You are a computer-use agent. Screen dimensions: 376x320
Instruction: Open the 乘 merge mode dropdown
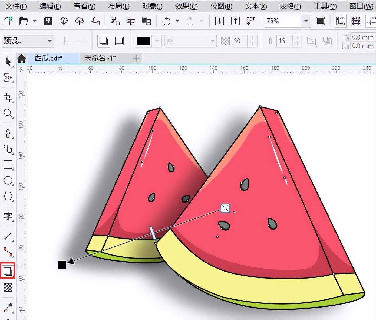190,41
